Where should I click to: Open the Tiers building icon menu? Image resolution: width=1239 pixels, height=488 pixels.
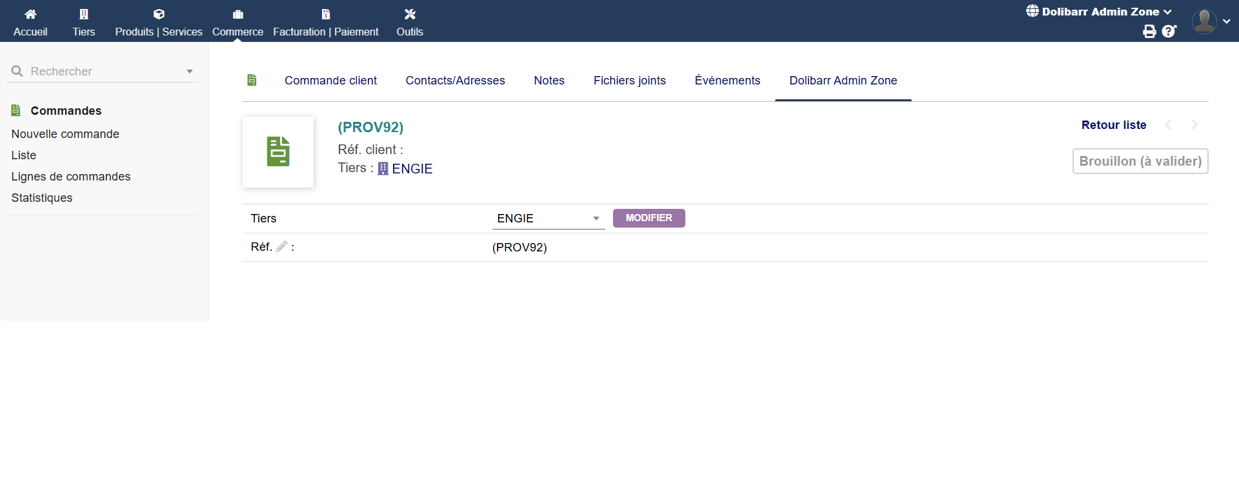[x=84, y=14]
